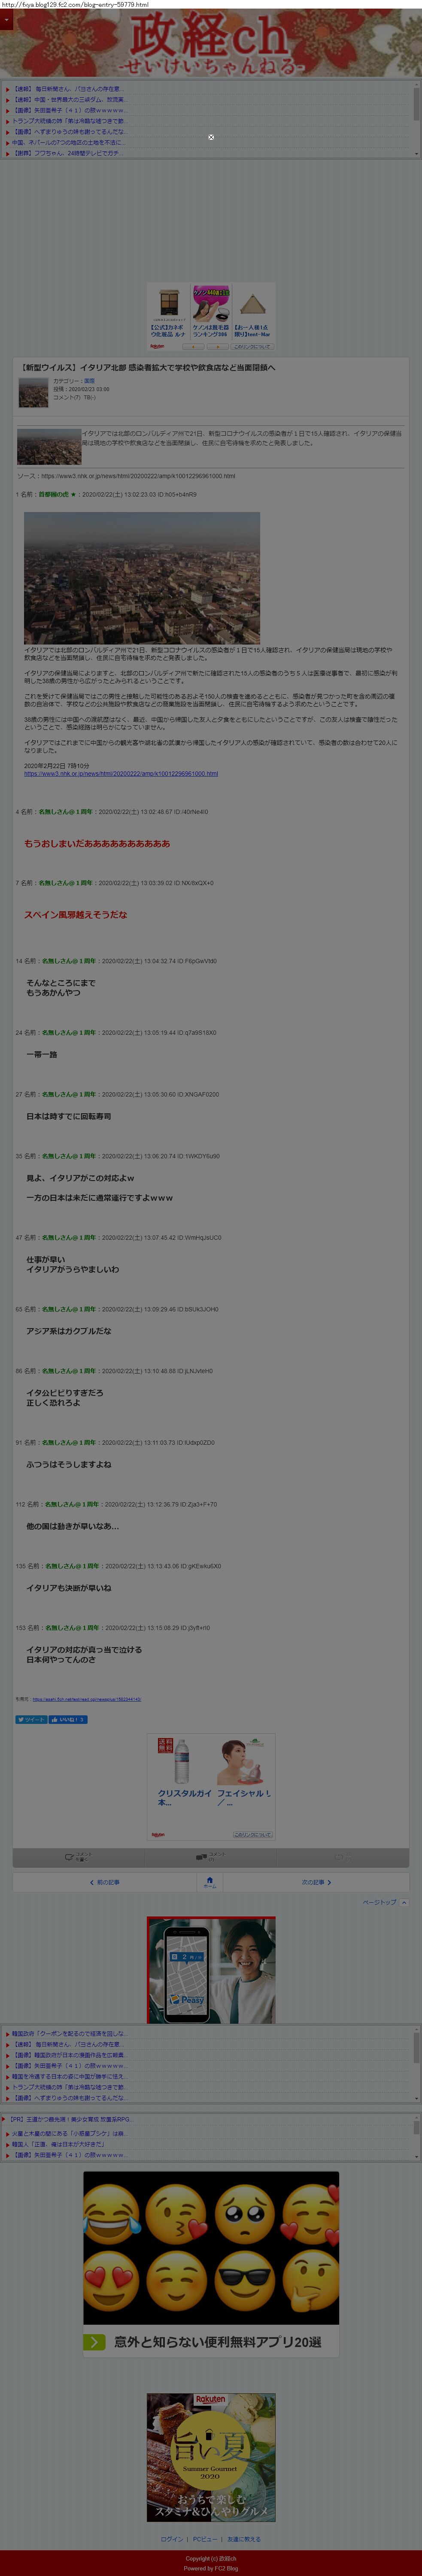Image resolution: width=422 pixels, height=2576 pixels.
Task: Click the Twitter tweet button
Action: point(31,1720)
